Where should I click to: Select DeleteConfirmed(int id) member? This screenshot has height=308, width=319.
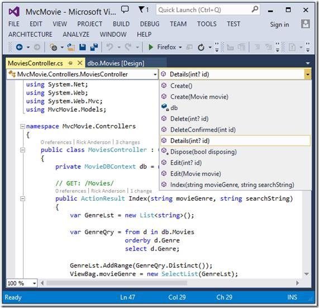click(235, 130)
